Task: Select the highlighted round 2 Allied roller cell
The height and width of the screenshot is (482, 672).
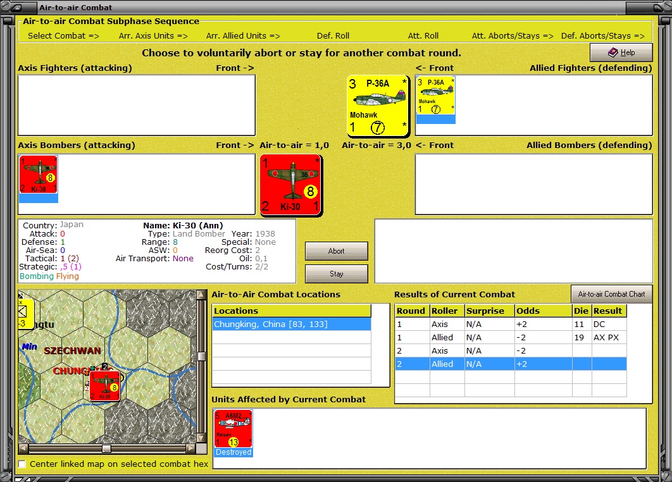Action: click(x=447, y=364)
